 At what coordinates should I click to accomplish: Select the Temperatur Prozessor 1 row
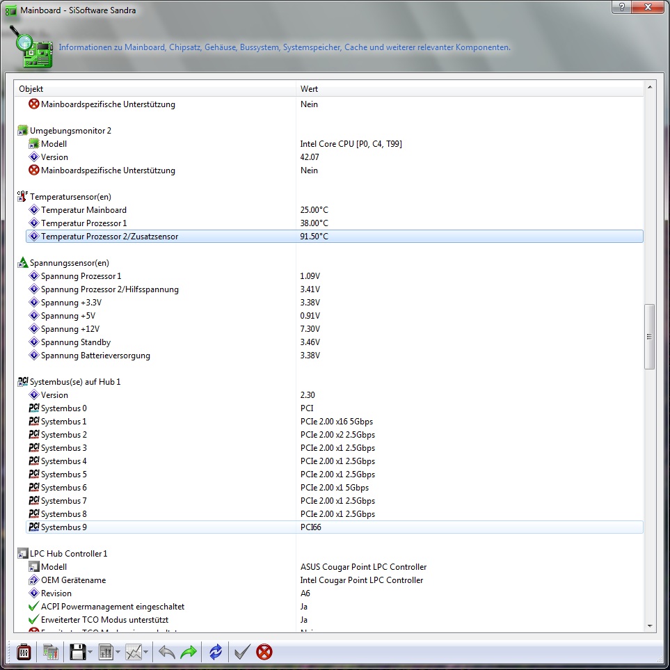pos(334,223)
